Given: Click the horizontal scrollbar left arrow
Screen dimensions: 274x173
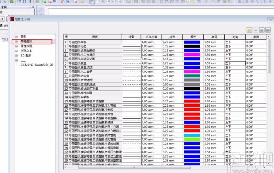Looking at the screenshot, I should (66, 167).
